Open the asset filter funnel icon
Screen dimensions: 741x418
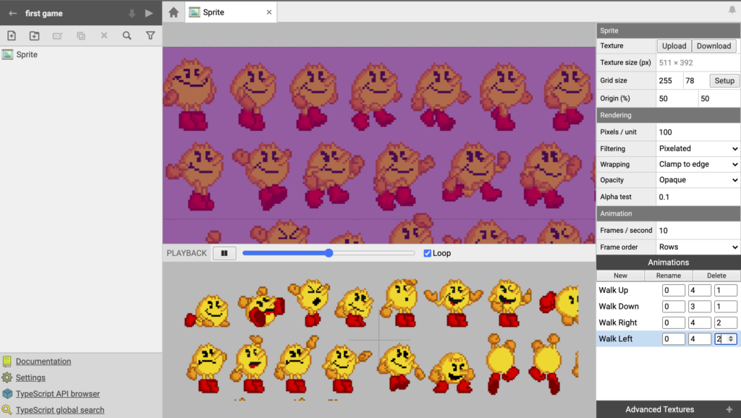[x=151, y=35]
